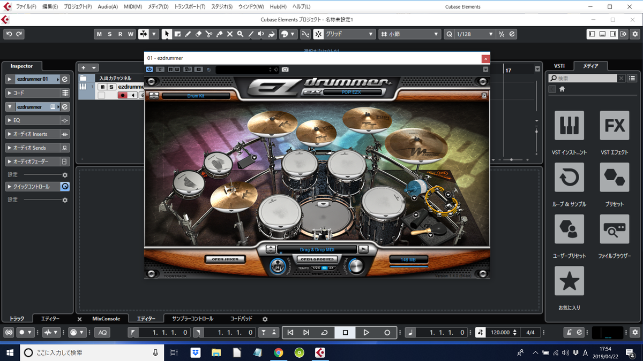This screenshot has width=643, height=361.
Task: Select the Play speaker tool
Action: pyautogui.click(x=261, y=34)
